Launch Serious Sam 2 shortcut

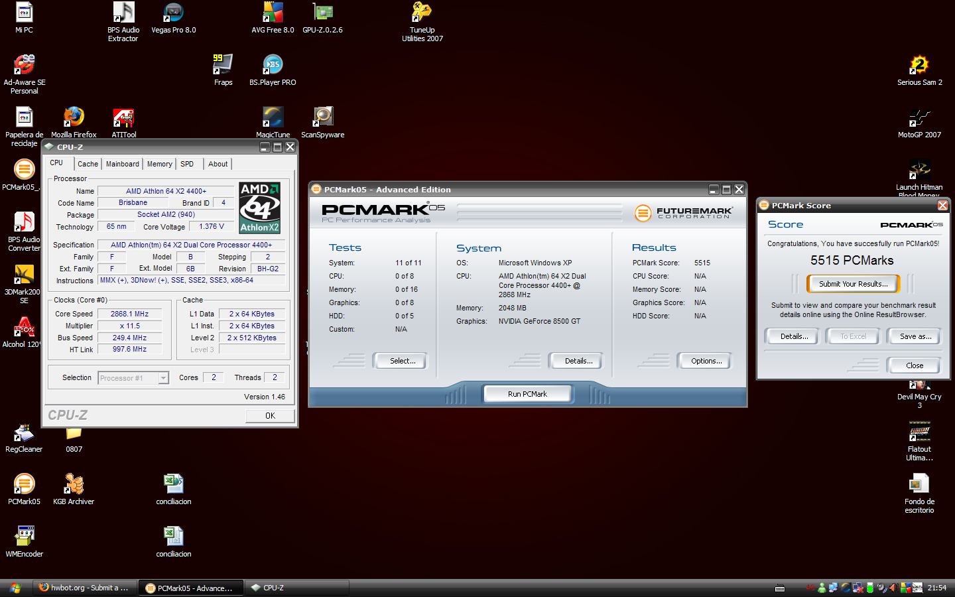pyautogui.click(x=919, y=70)
